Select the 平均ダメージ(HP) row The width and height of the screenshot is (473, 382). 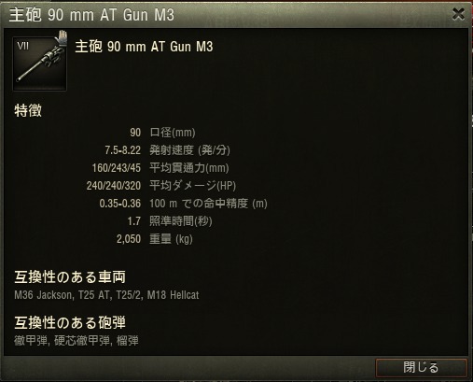[x=161, y=186]
